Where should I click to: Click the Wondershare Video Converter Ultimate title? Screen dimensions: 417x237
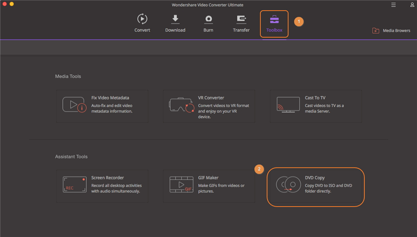point(208,5)
